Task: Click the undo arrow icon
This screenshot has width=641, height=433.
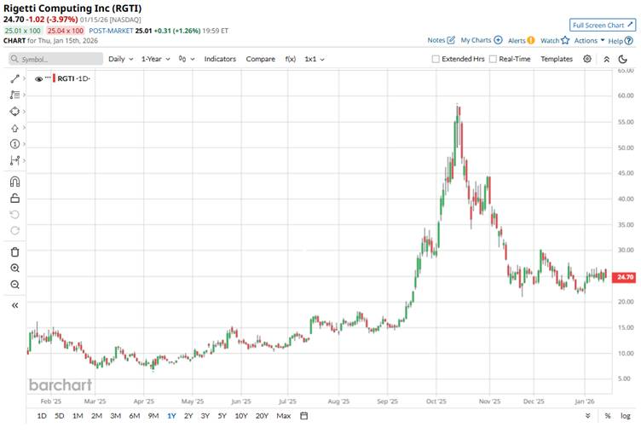Action: tap(15, 215)
